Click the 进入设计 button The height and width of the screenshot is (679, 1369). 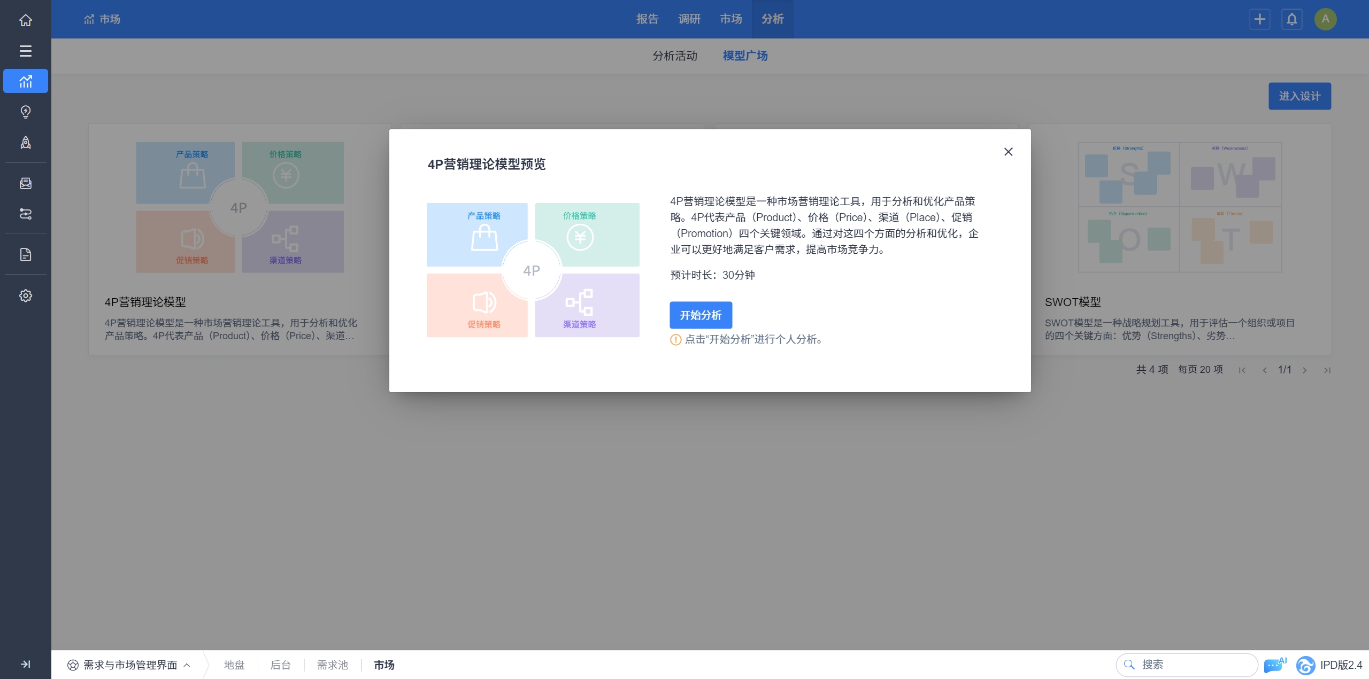click(1299, 96)
